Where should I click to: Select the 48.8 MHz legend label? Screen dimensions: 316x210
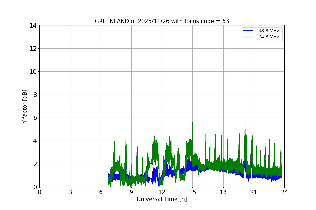tap(269, 31)
